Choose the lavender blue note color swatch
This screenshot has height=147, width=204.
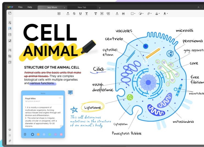(x=44, y=134)
